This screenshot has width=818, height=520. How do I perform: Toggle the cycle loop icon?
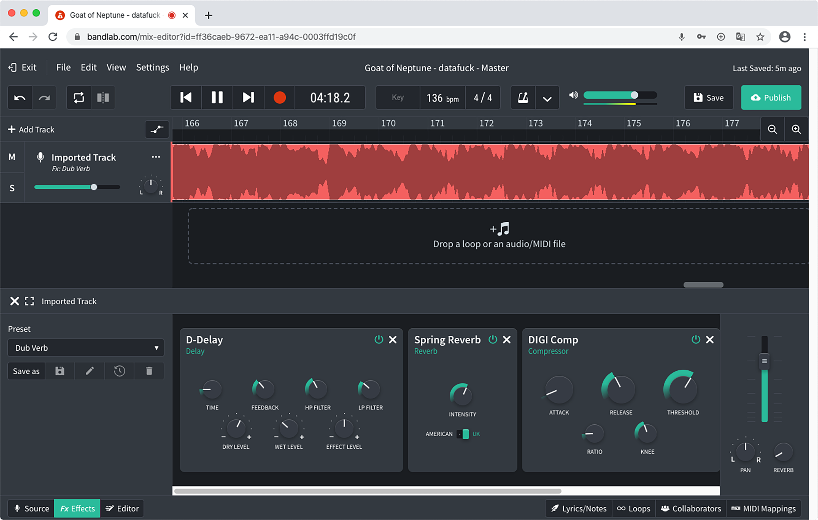79,98
